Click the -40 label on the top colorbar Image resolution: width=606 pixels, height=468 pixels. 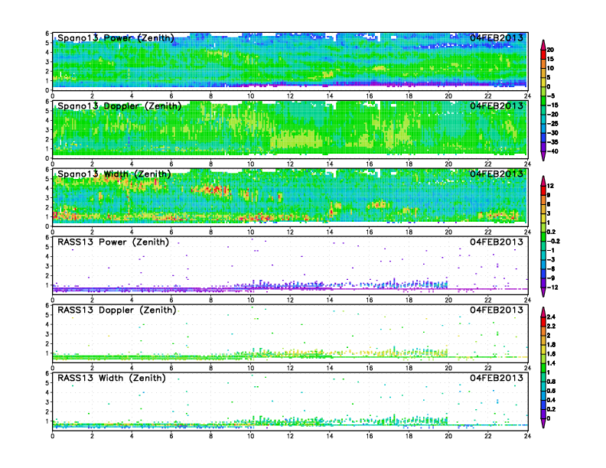(552, 151)
